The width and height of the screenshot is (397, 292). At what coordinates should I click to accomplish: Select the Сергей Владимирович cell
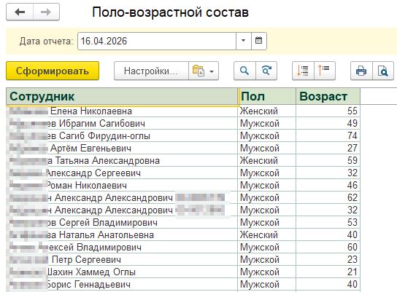(x=122, y=222)
